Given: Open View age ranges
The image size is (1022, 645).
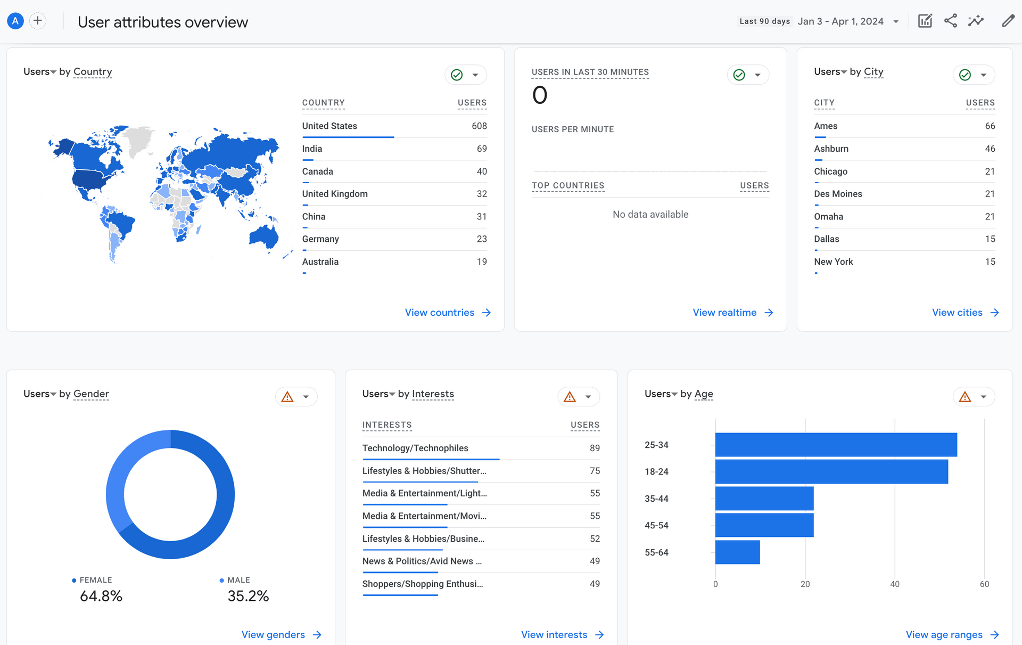Looking at the screenshot, I should [x=944, y=634].
